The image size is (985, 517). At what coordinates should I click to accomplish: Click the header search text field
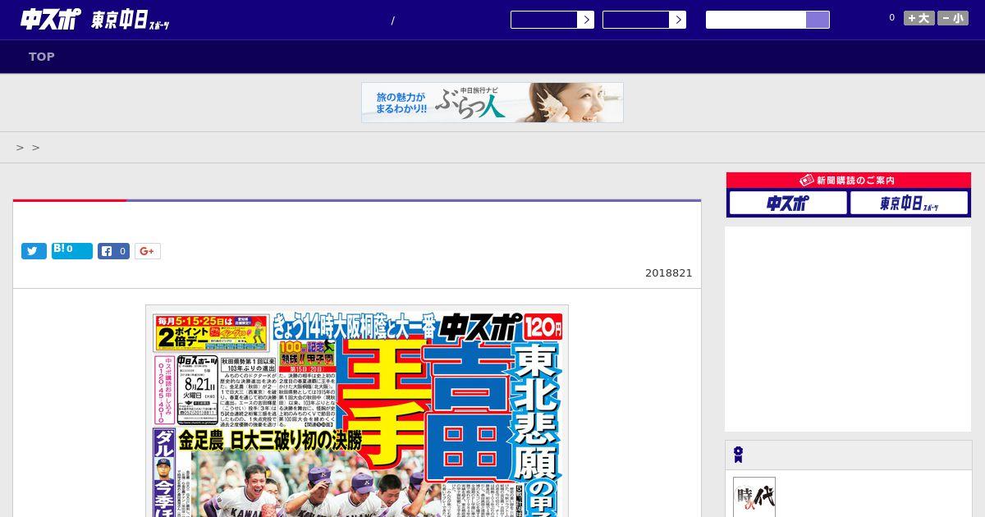[756, 20]
